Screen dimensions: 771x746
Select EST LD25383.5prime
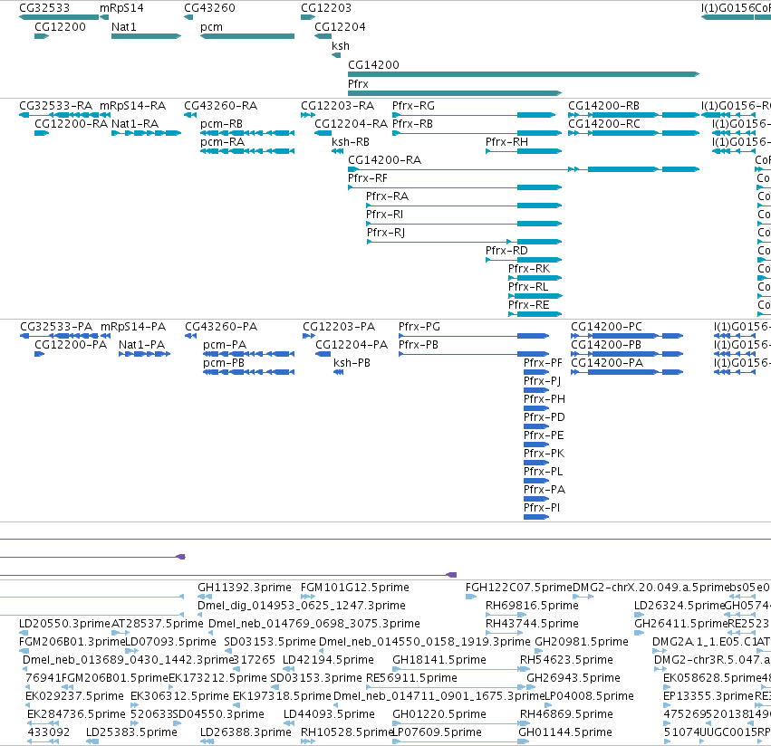coord(92,741)
